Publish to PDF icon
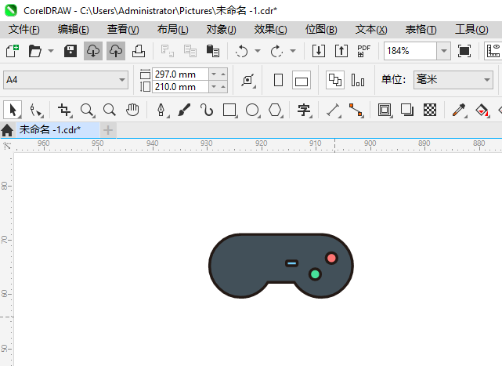 [x=364, y=51]
